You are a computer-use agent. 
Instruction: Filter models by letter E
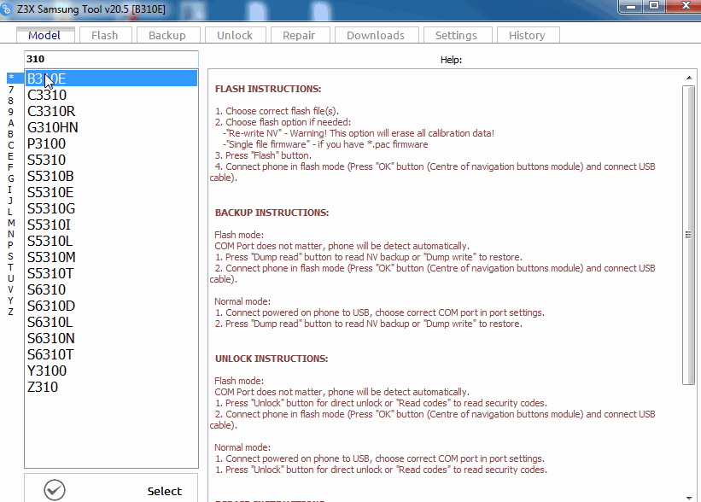[11, 156]
